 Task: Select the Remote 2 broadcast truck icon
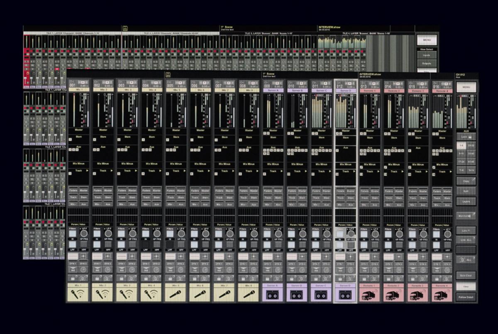point(395,295)
